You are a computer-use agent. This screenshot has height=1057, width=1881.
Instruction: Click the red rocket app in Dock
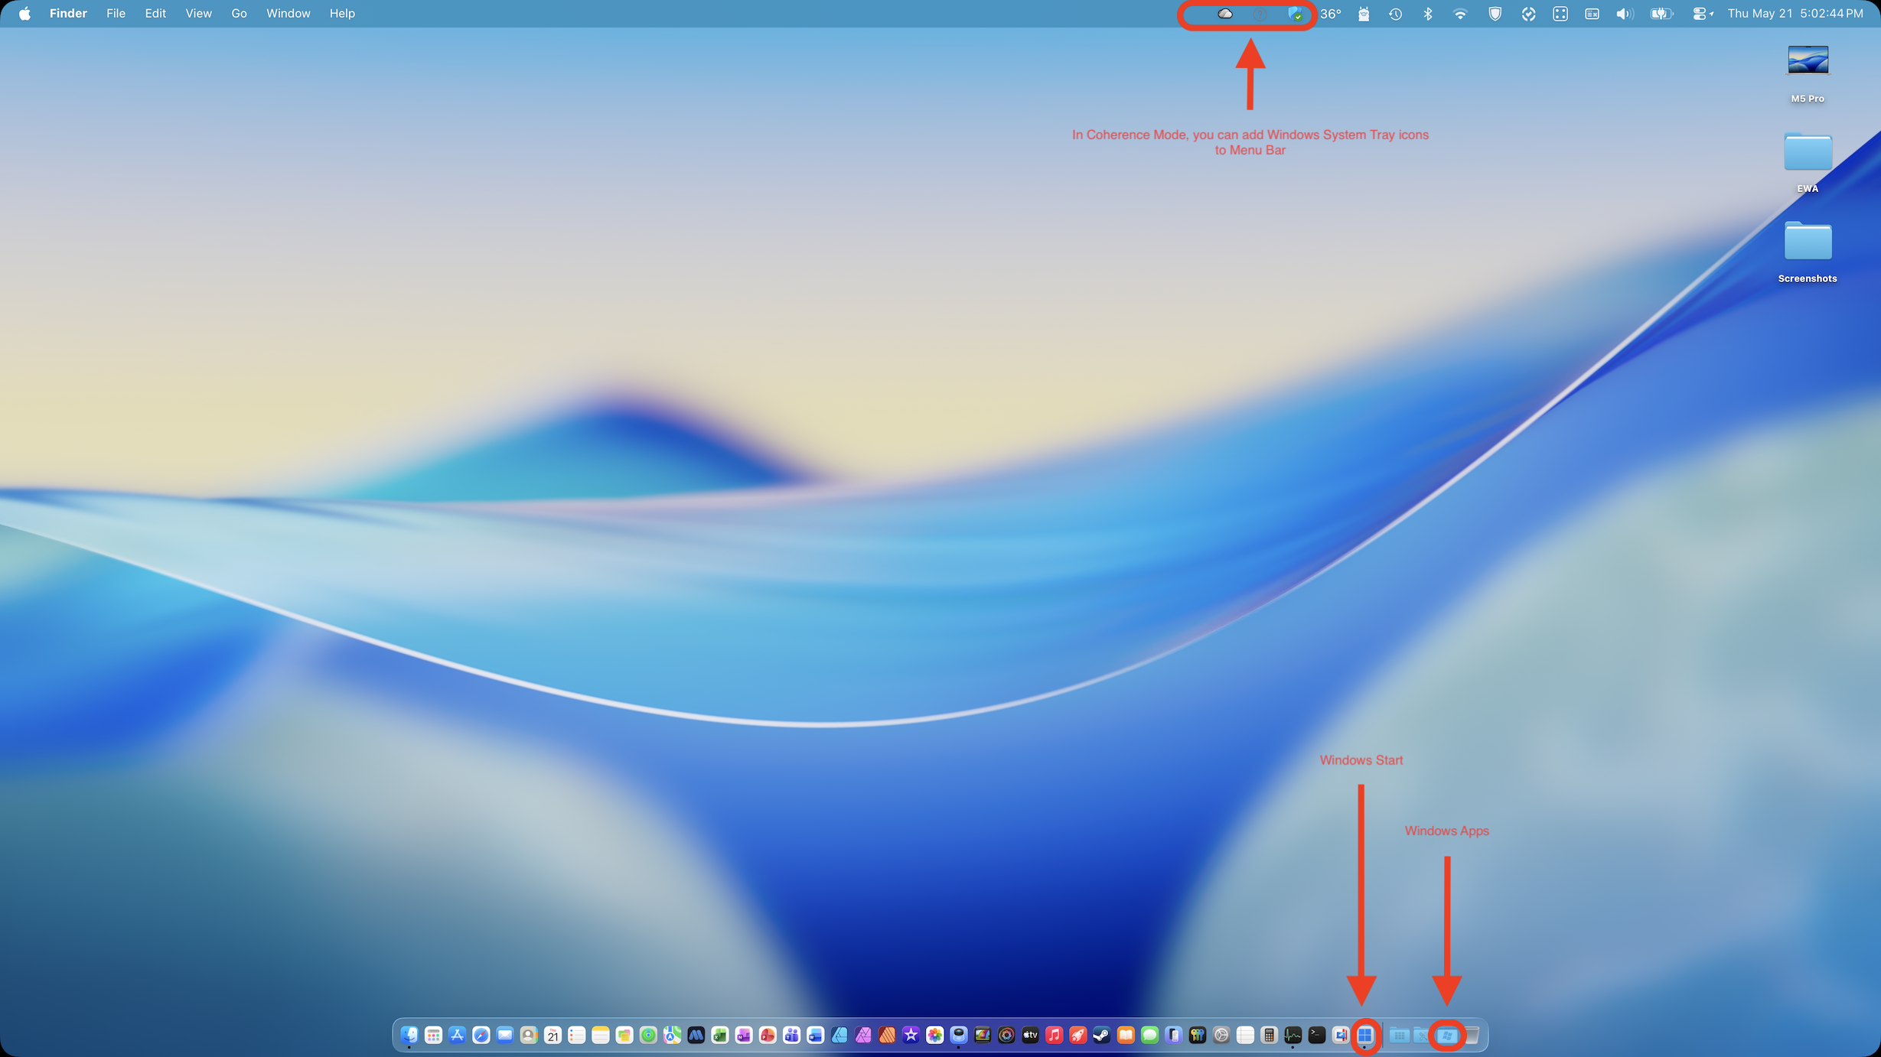[1078, 1035]
